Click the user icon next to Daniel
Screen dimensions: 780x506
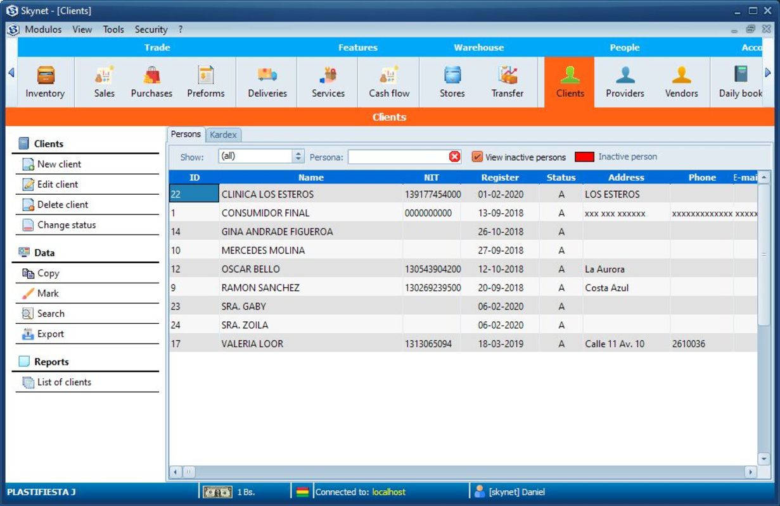pos(479,491)
